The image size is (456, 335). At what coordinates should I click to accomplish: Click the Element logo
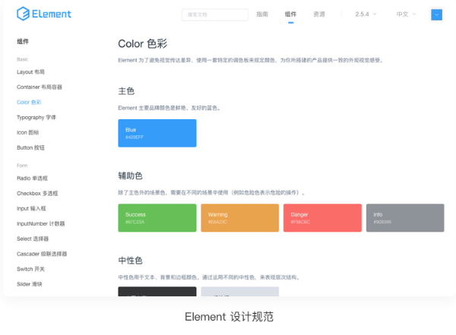[44, 14]
